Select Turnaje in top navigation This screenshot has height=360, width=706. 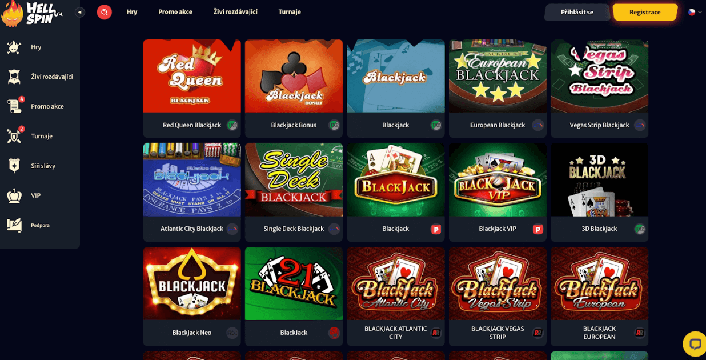[x=290, y=12]
